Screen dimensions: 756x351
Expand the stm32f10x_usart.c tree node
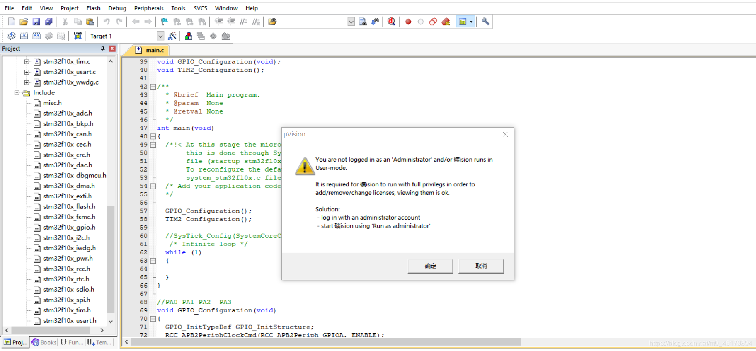point(27,72)
